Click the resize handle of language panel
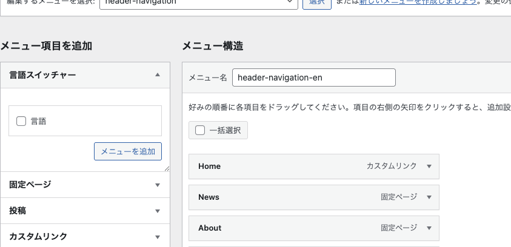511x247 pixels. coord(167,168)
